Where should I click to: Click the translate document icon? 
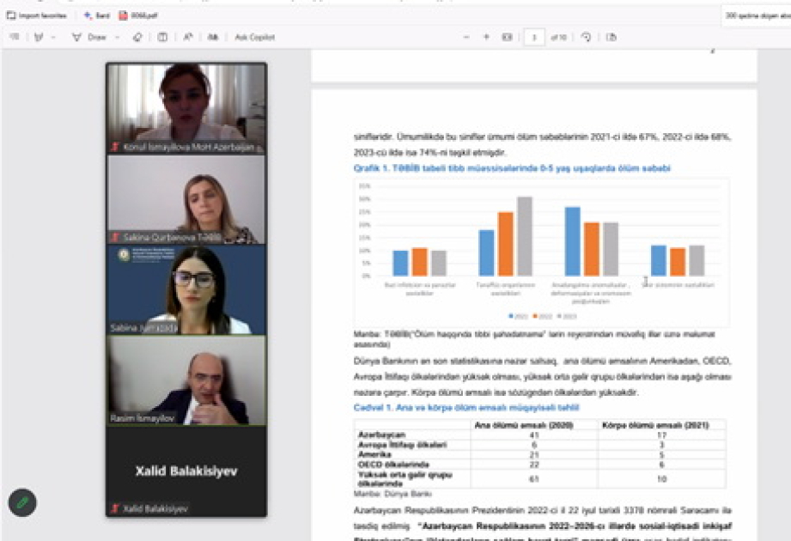[213, 37]
